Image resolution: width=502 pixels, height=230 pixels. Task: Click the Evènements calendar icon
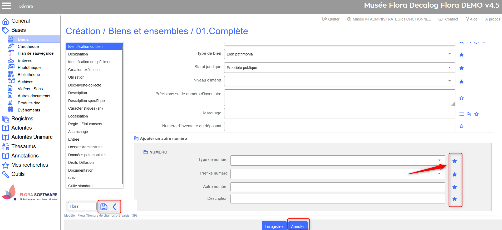(x=11, y=109)
